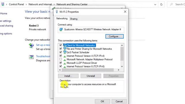Click the search magnifier icon
The width and height of the screenshot is (185, 104).
pos(171,4)
